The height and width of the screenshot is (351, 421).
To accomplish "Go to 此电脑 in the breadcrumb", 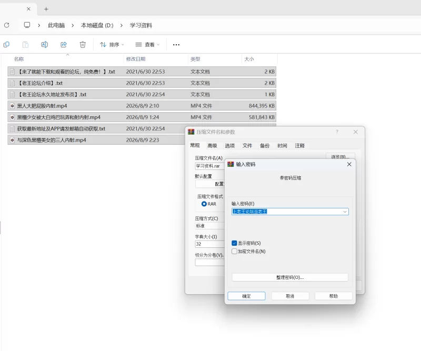I will pyautogui.click(x=56, y=25).
